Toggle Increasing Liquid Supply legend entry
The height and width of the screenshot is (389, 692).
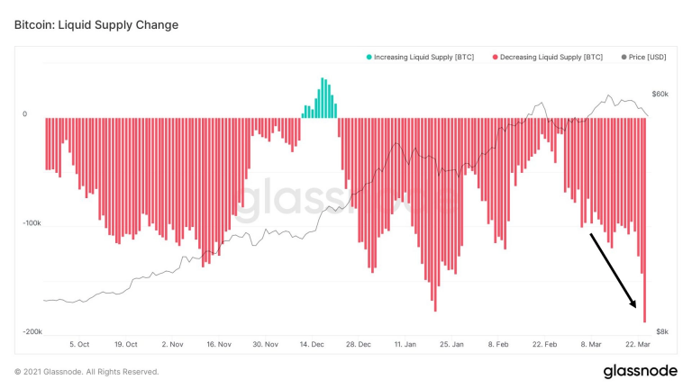click(x=420, y=57)
